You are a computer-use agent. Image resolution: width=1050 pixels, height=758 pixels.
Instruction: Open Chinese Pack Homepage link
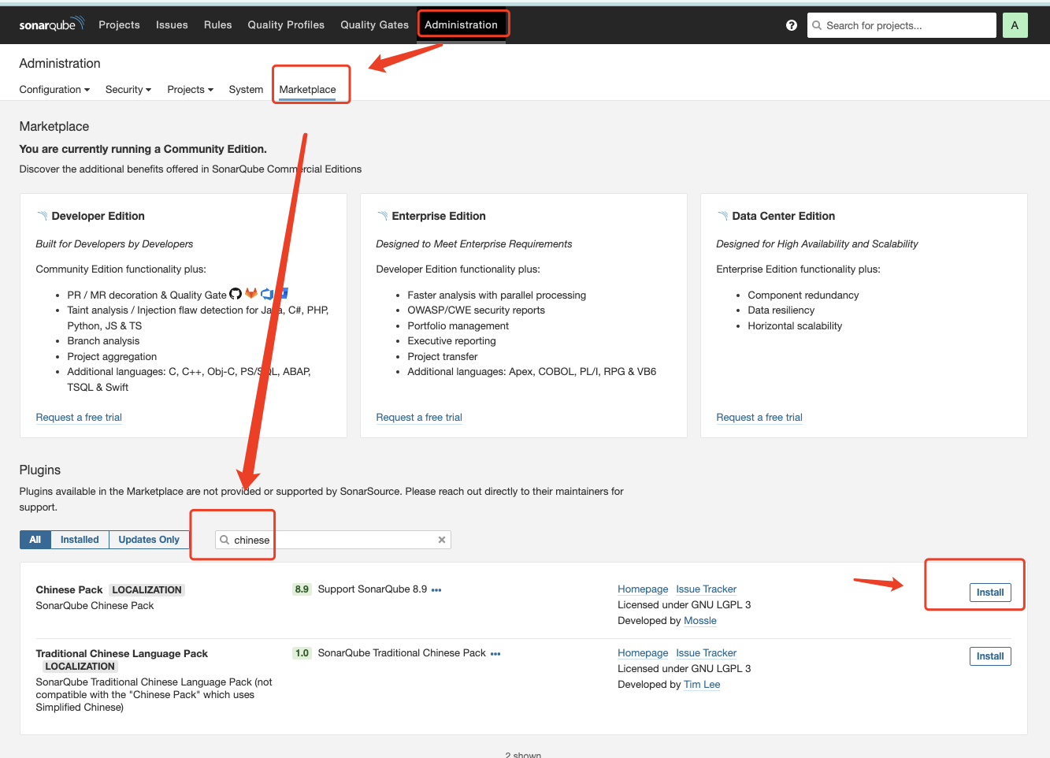pos(643,589)
